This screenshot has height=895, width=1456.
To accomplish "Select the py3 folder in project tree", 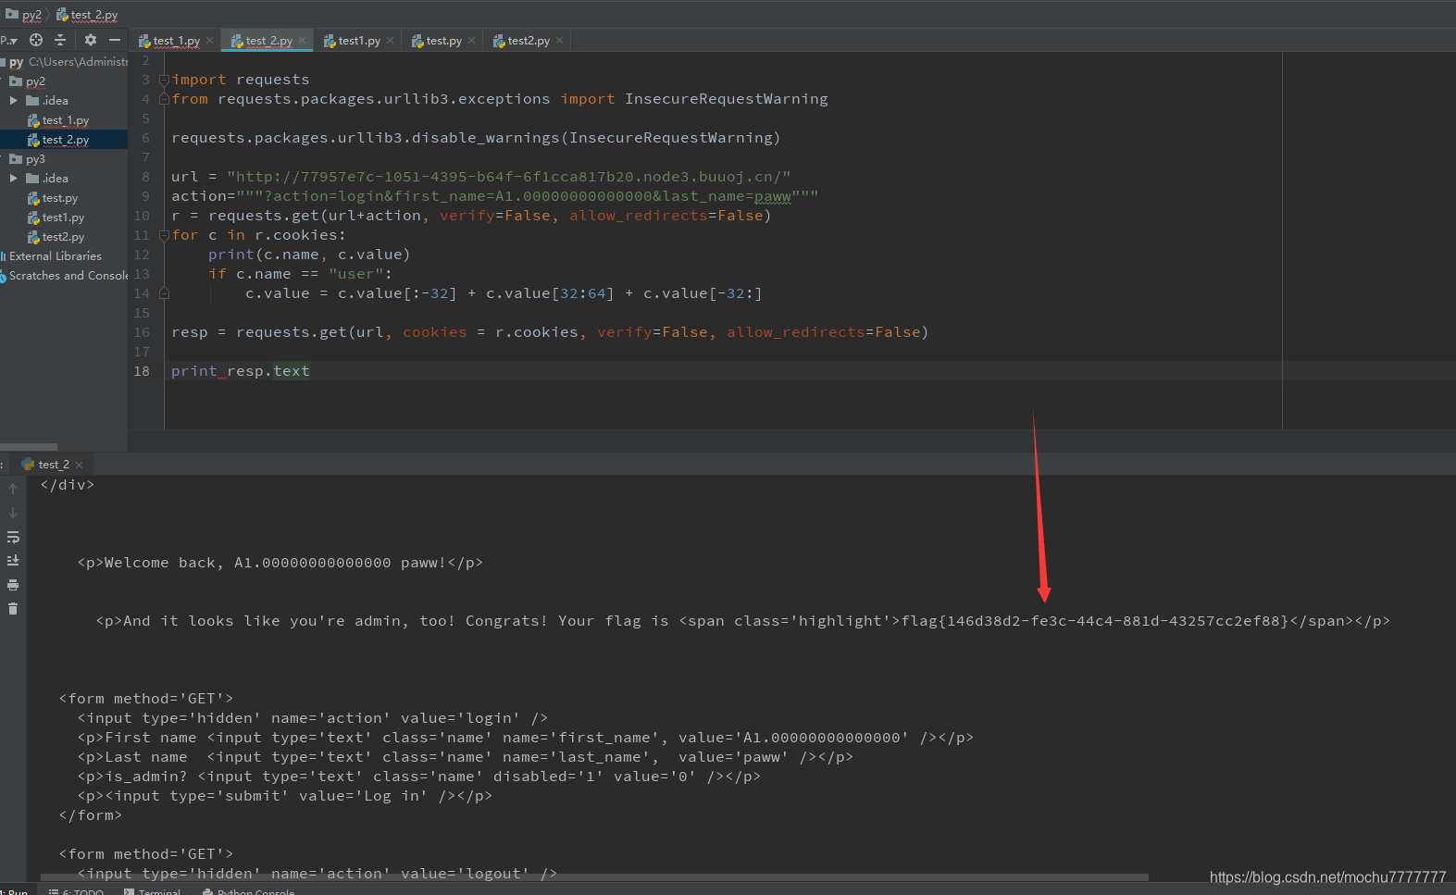I will click(35, 159).
